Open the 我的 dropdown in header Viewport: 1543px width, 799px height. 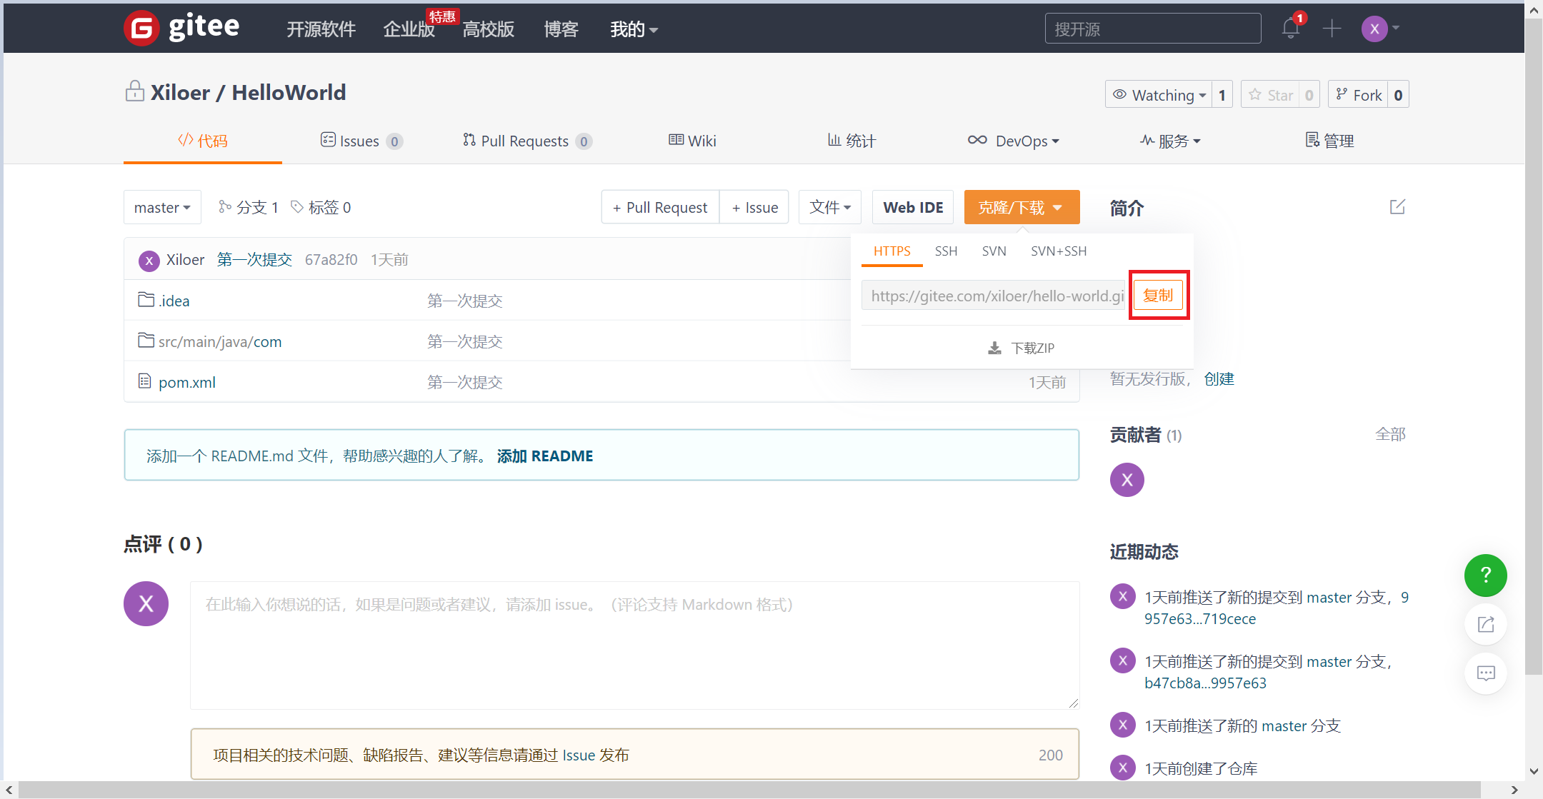[634, 29]
